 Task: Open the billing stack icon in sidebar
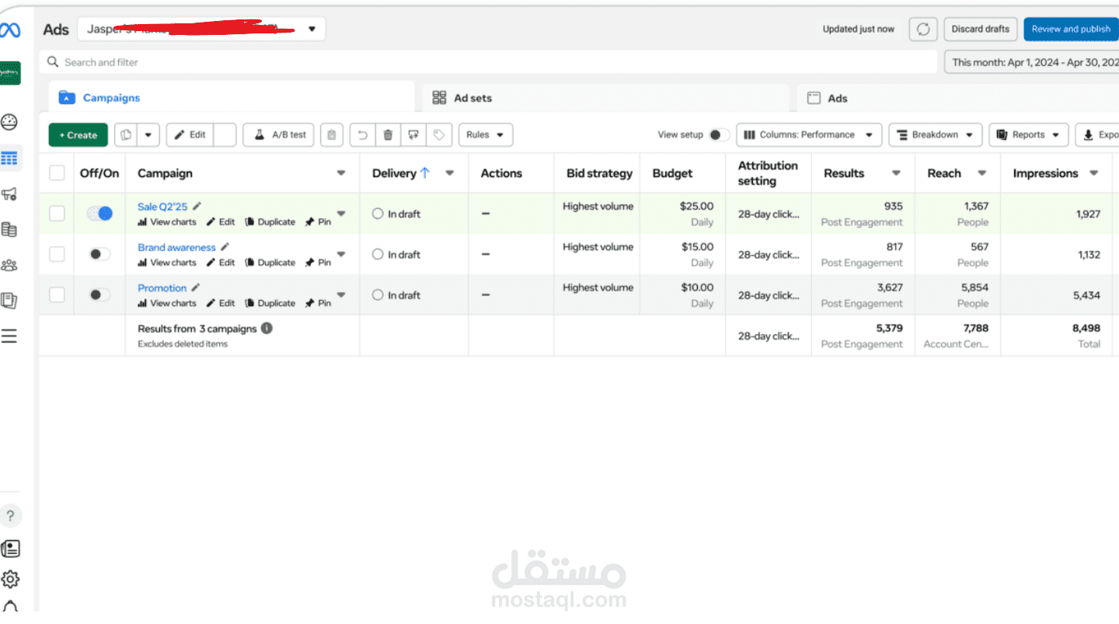click(x=9, y=230)
